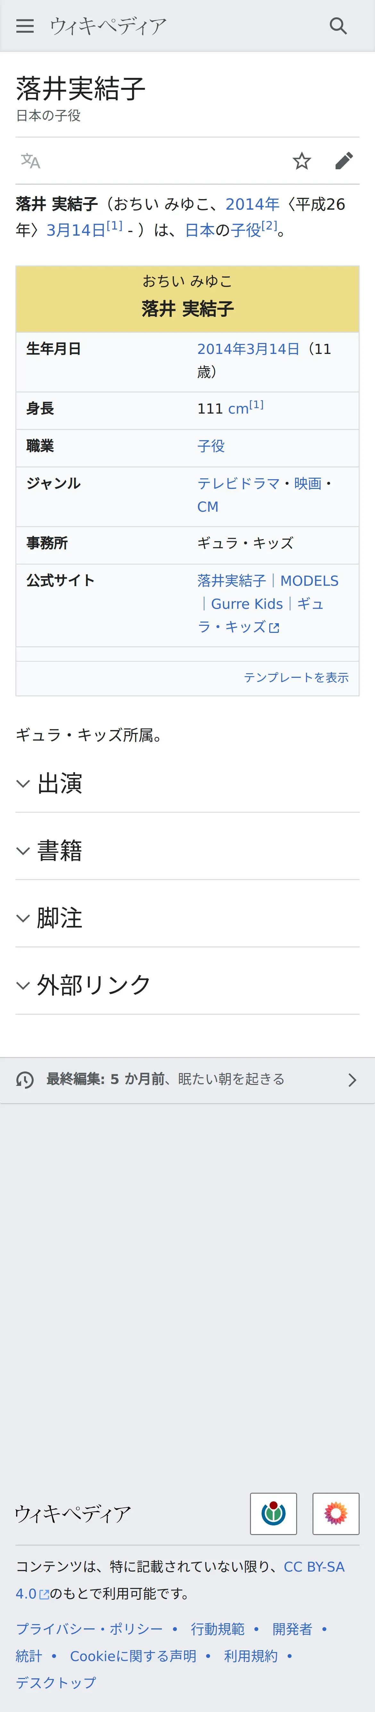Open the プライバシー・ポリシー footer link

click(x=89, y=1629)
